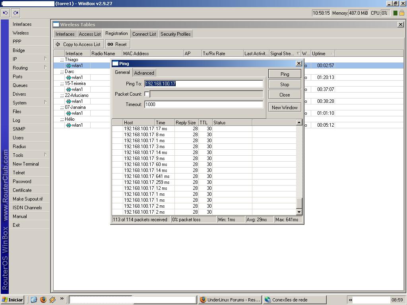Click the Undo arrow icon
Viewport: 407px width, 305px height.
pos(5,13)
